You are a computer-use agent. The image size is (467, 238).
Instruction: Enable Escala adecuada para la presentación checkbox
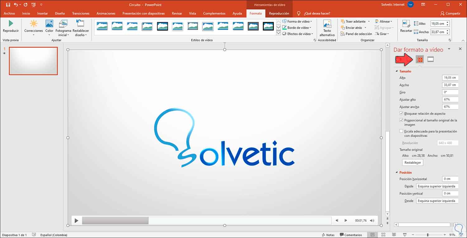pos(401,131)
